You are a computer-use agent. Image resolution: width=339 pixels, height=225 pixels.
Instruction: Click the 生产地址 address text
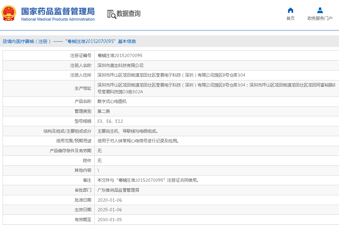[x=216, y=88]
